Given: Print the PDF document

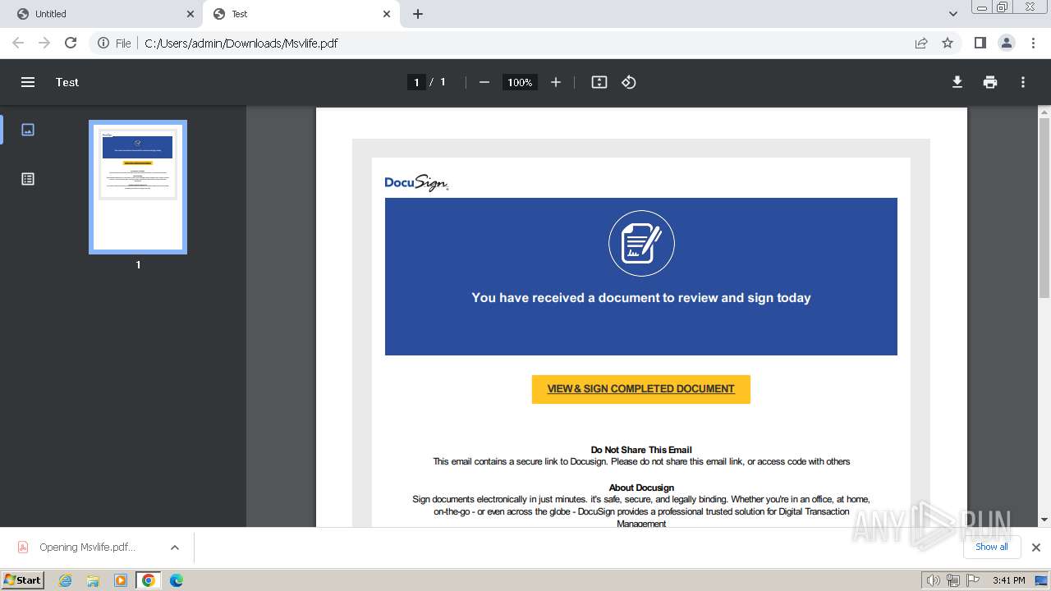Looking at the screenshot, I should pos(990,82).
